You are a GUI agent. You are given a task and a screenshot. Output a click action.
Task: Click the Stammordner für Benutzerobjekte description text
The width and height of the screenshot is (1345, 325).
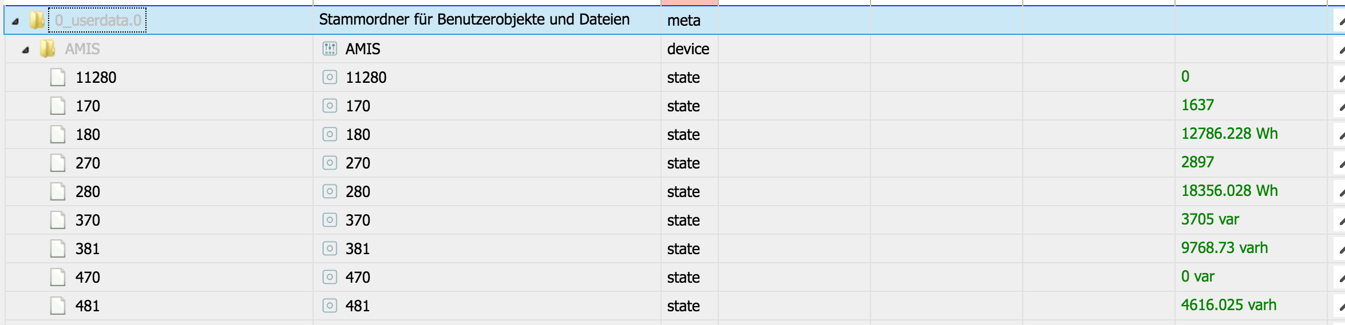pyautogui.click(x=474, y=20)
